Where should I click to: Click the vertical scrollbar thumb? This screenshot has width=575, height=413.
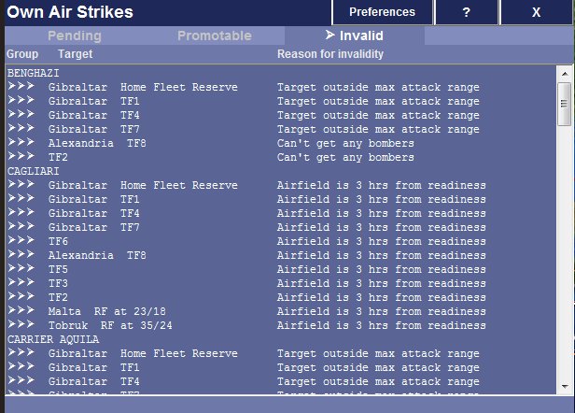click(x=564, y=103)
